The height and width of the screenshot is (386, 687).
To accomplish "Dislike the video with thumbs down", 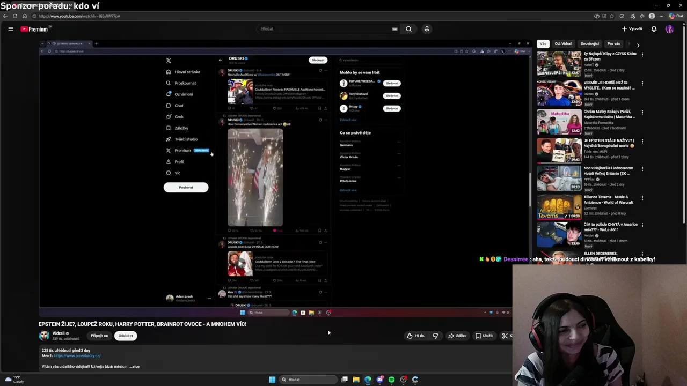I will pos(435,336).
